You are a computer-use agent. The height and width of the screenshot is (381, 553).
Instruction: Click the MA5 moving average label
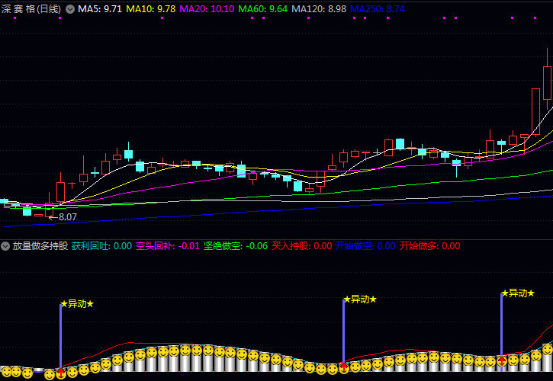coord(100,9)
